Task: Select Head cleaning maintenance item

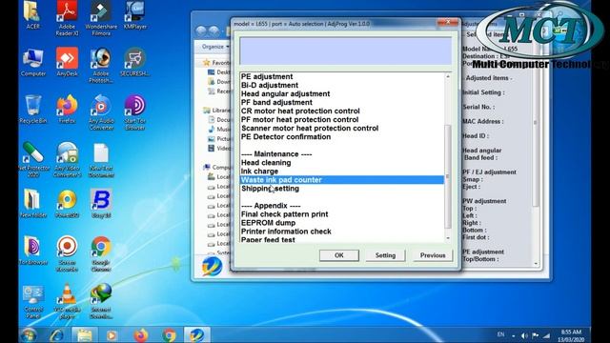Action: coord(266,163)
